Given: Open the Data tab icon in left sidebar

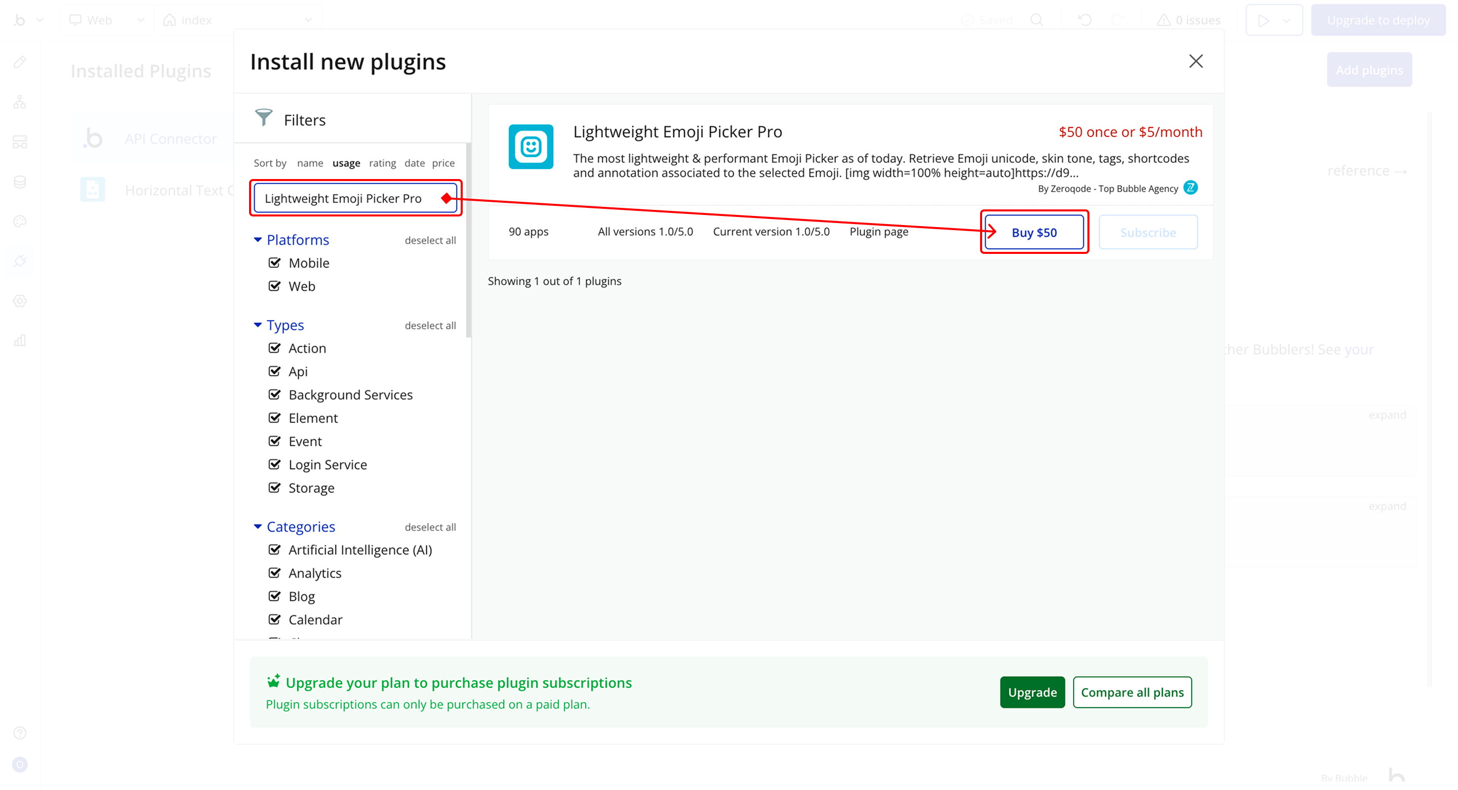Looking at the screenshot, I should click(x=20, y=182).
